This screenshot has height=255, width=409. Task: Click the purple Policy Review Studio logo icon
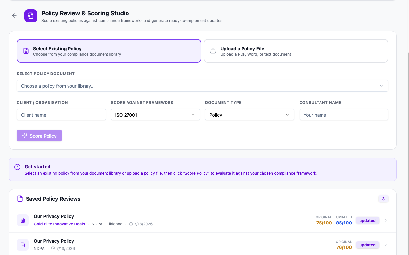coord(31,16)
